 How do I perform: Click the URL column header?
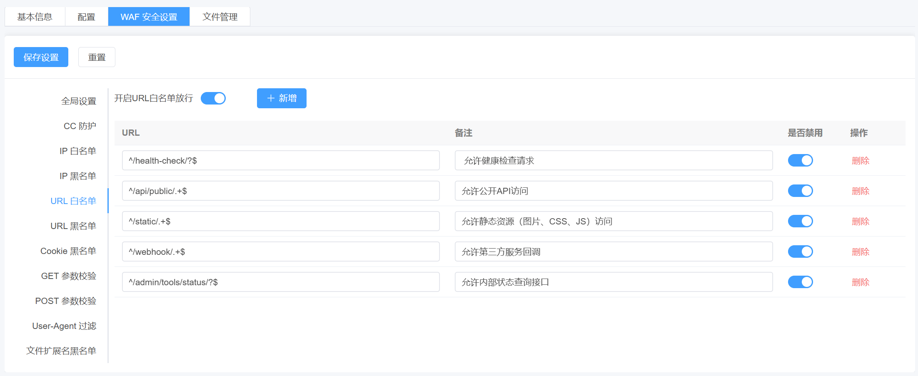[x=131, y=133]
